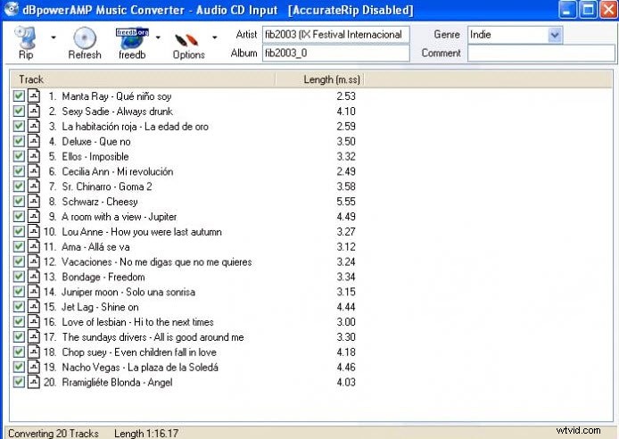The height and width of the screenshot is (439, 619).
Task: Minimize the dBpowerAMP window
Action: coord(567,10)
